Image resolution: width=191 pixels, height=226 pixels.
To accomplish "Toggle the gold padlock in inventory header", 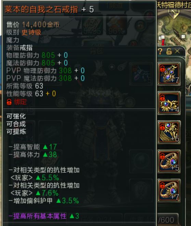I will (x=169, y=51).
